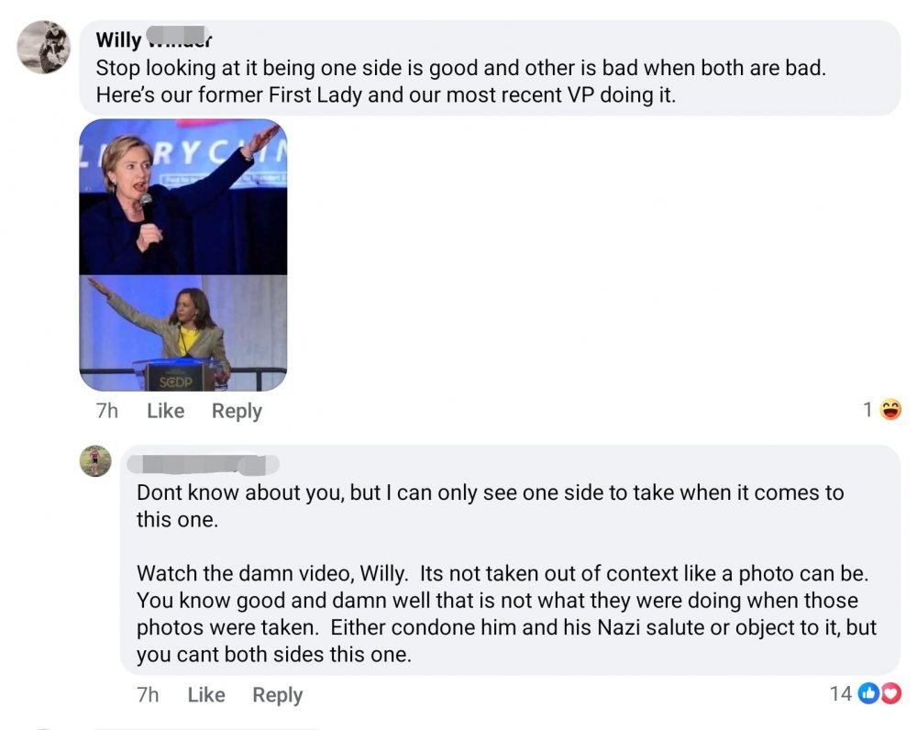The width and height of the screenshot is (917, 730).
Task: Click Willy's profile picture avatar
Action: tap(43, 47)
